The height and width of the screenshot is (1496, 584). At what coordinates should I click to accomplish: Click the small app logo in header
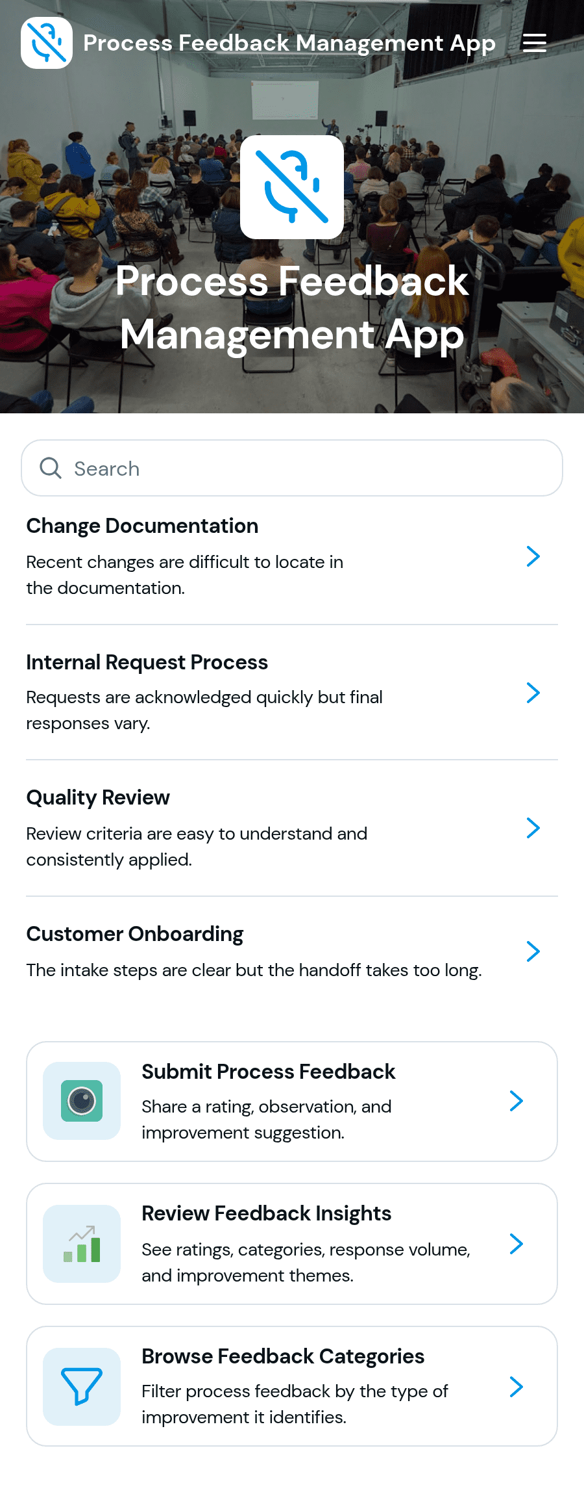(x=47, y=43)
